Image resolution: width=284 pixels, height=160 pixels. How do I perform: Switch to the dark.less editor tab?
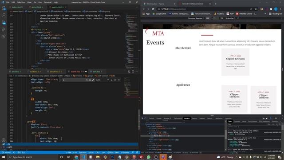(97, 72)
